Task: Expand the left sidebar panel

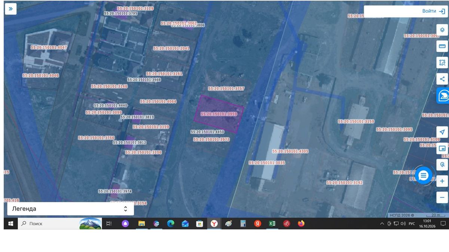Action: [x=10, y=9]
